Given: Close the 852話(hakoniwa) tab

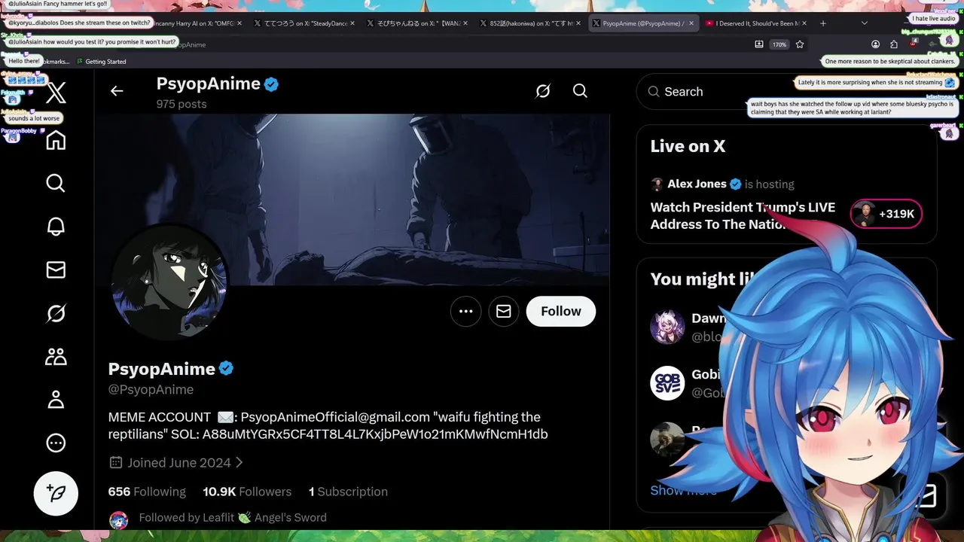Looking at the screenshot, I should tap(578, 23).
